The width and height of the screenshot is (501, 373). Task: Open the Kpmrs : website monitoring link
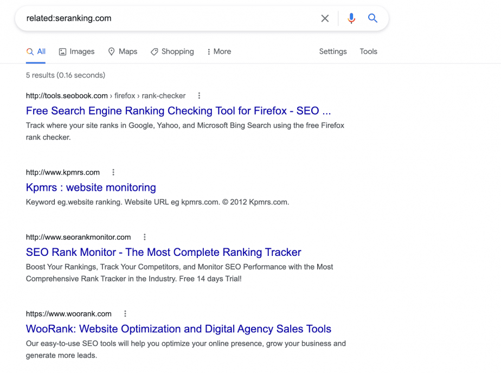(91, 188)
